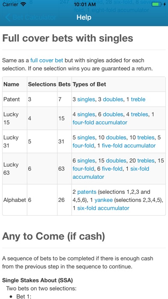168x299 pixels.
Task: Open 'five-fold accumulator' link in Lucky 31 row
Action: tap(129, 146)
